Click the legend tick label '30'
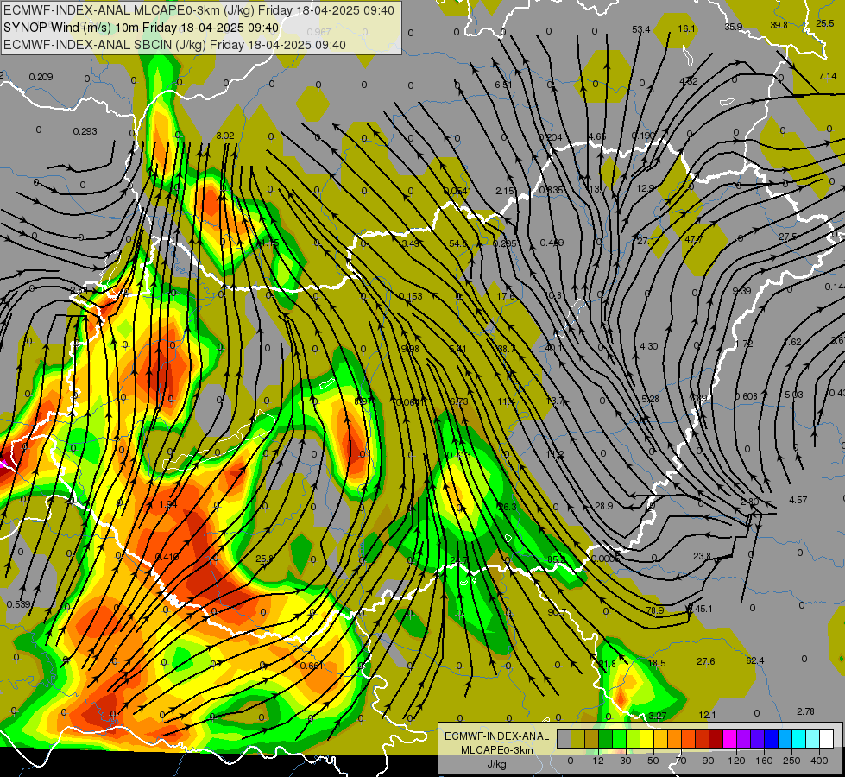Viewport: 845px width, 777px height. [x=626, y=761]
